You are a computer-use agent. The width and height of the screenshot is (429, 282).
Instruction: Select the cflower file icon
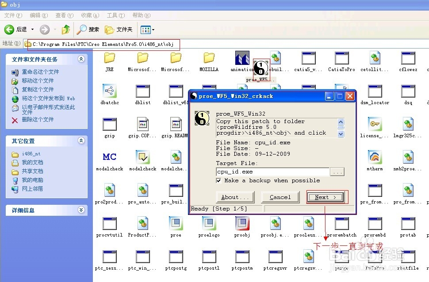408,58
